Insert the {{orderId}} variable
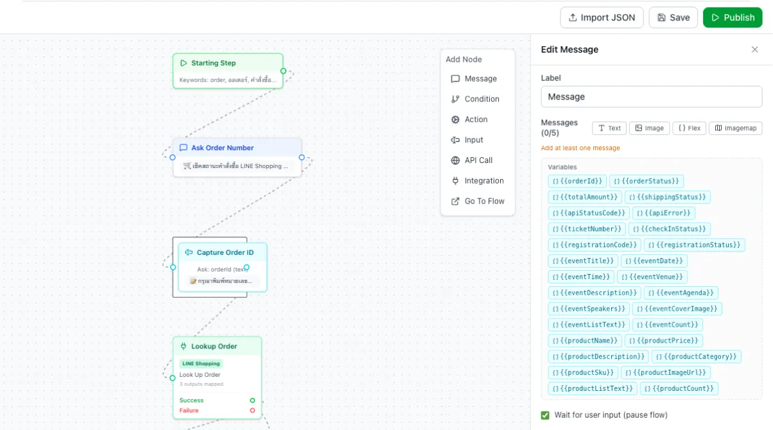The image size is (773, 430). (577, 181)
